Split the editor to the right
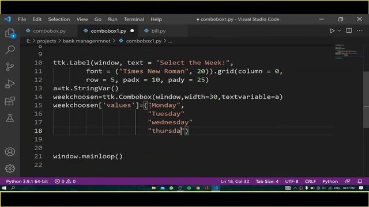This screenshot has height=207, width=369. tap(349, 30)
